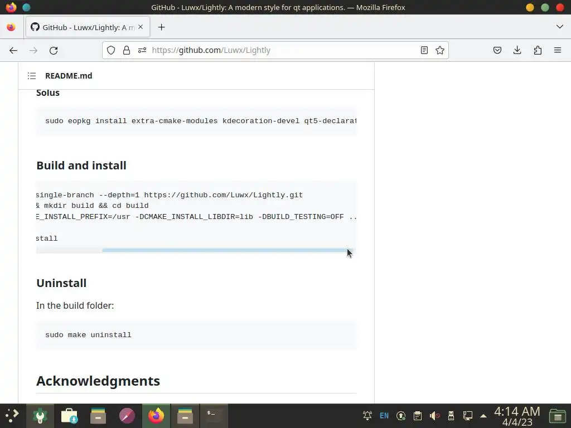
Task: Open system updates tray icon
Action: [x=401, y=416]
